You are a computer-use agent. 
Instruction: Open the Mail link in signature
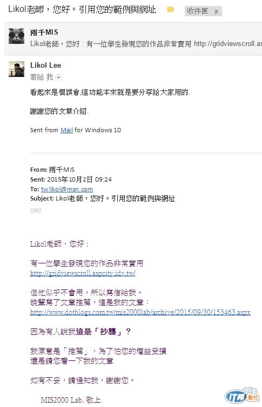coord(67,130)
